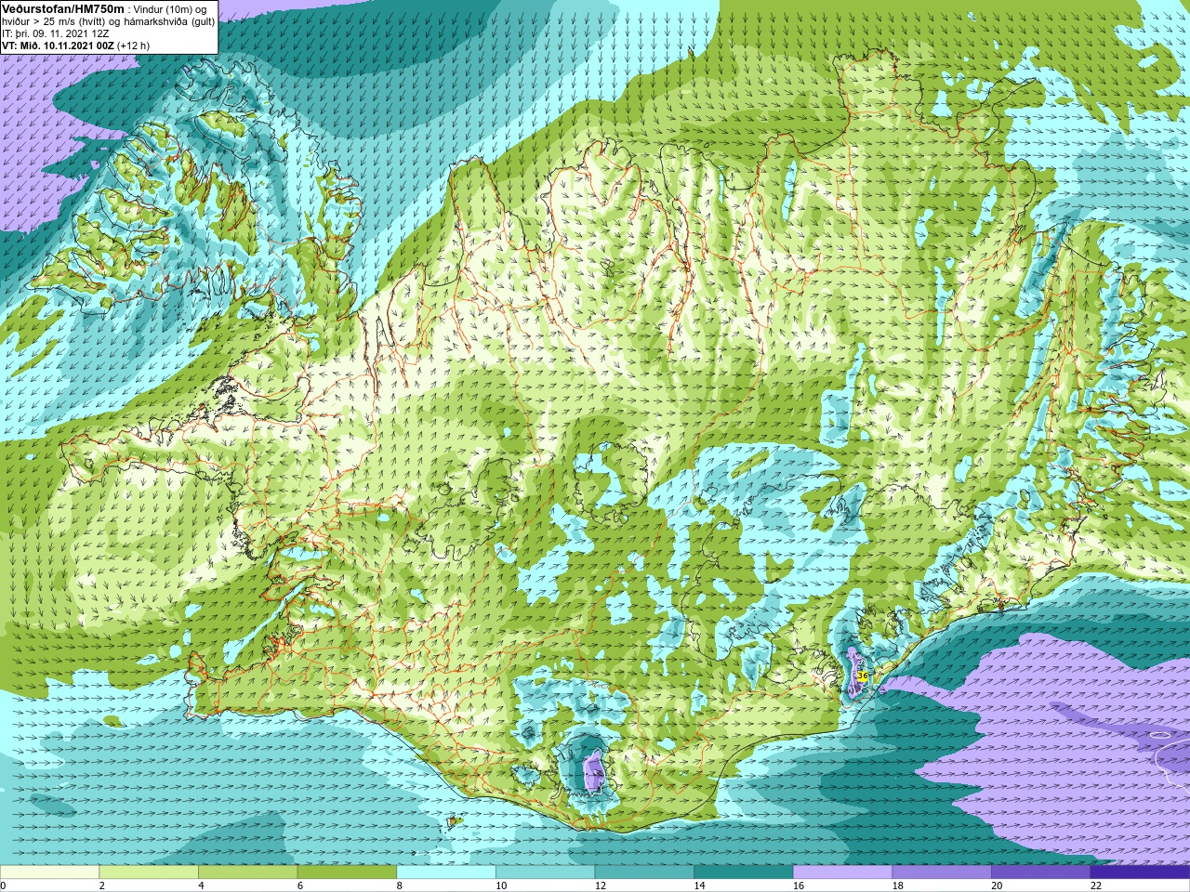Select the 6–8 m/s darker green swatch
Image resolution: width=1190 pixels, height=892 pixels.
pyautogui.click(x=347, y=872)
